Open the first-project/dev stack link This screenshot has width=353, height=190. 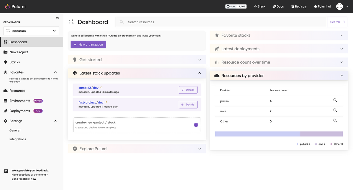tap(91, 102)
